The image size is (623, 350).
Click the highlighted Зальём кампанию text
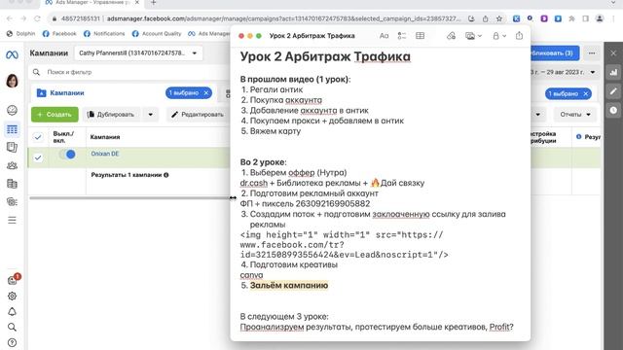(289, 285)
